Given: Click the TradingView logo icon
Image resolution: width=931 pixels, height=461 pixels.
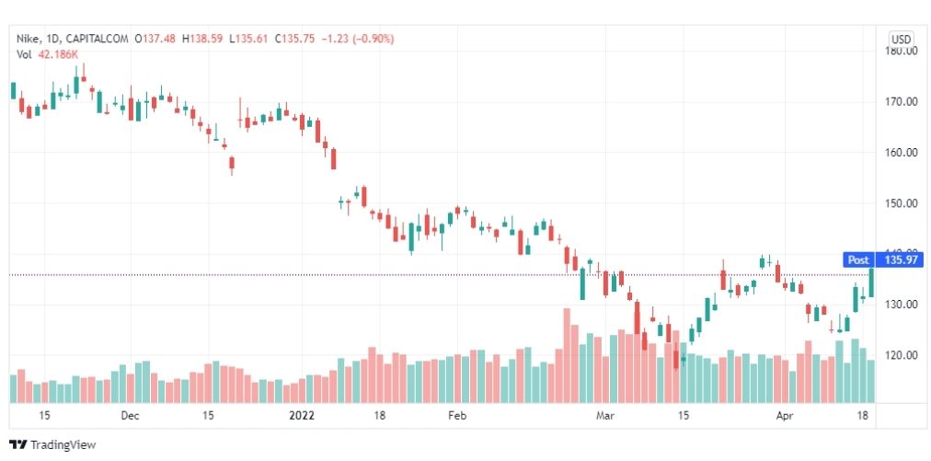Looking at the screenshot, I should click(x=18, y=445).
